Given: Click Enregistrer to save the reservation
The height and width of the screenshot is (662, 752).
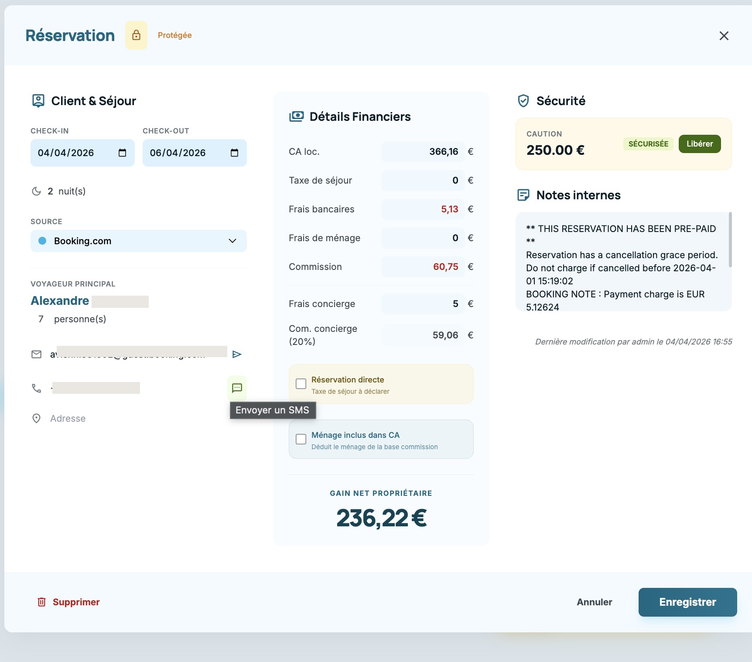Looking at the screenshot, I should (687, 602).
